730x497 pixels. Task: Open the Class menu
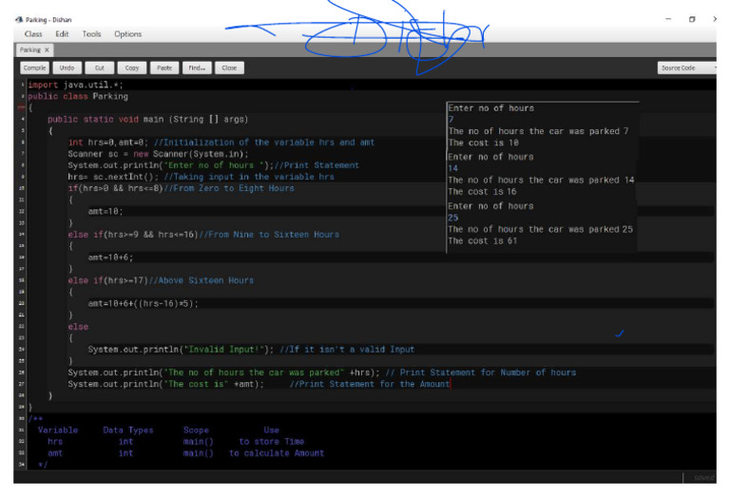(x=33, y=34)
